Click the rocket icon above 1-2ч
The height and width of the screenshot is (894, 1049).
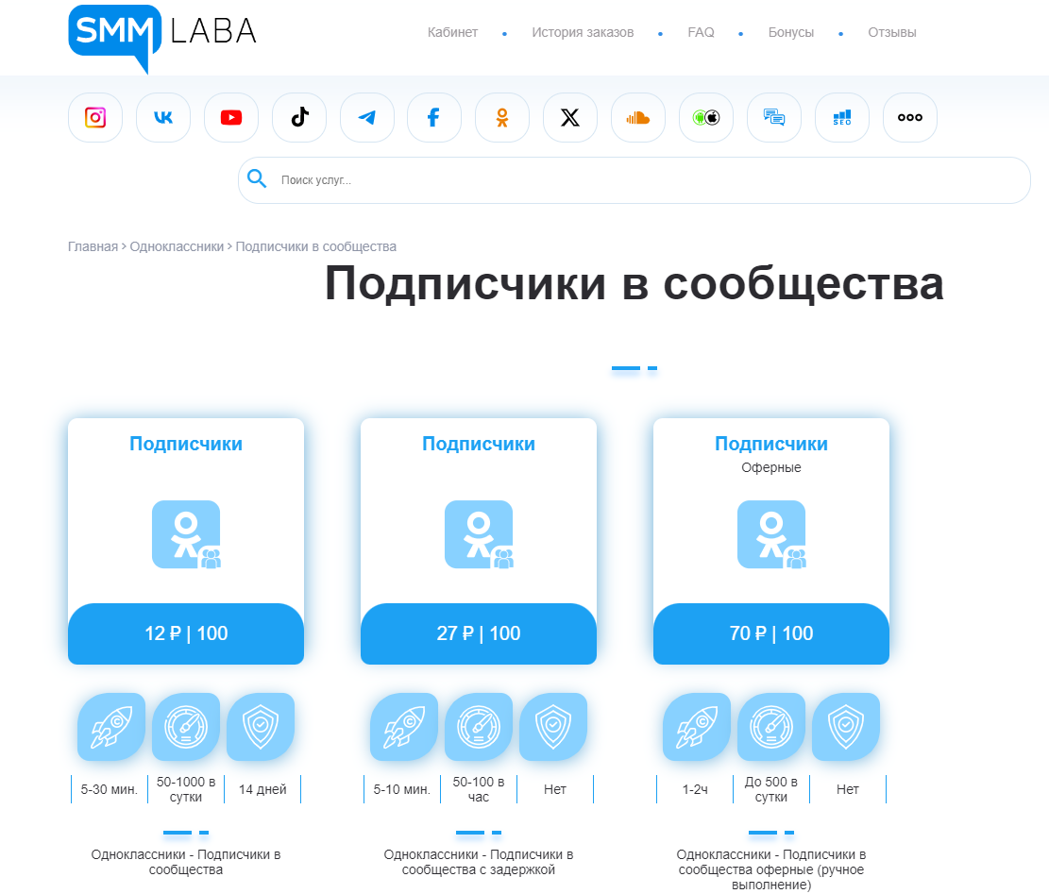click(697, 727)
